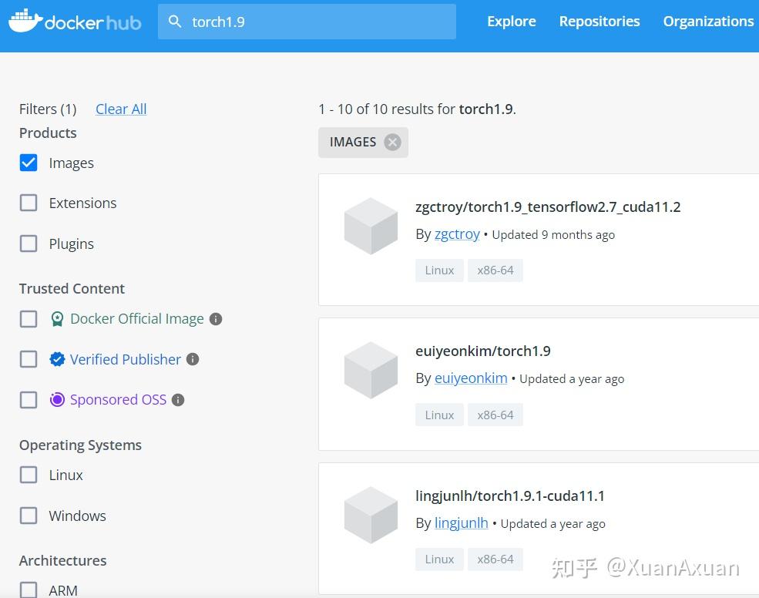Click the Verified Publisher label text

(x=126, y=359)
